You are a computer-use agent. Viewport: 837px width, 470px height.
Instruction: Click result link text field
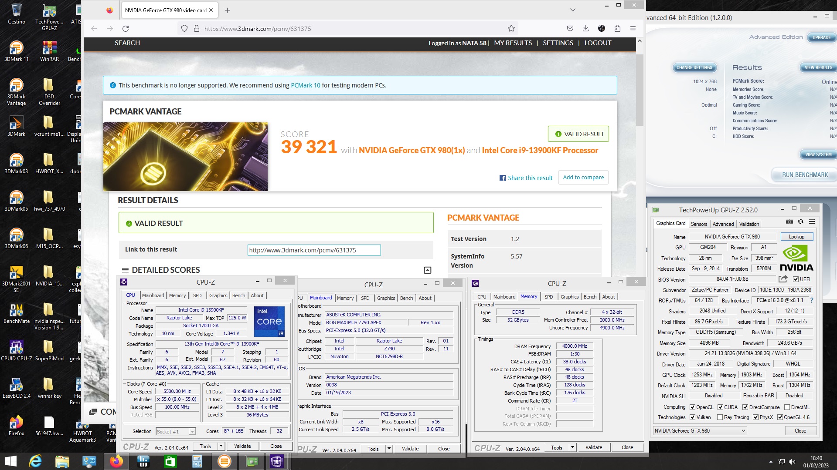point(314,250)
